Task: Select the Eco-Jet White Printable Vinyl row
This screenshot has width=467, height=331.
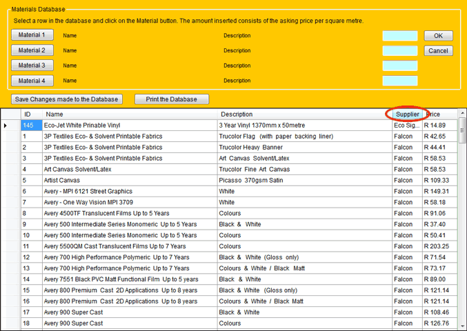Action: coord(131,126)
